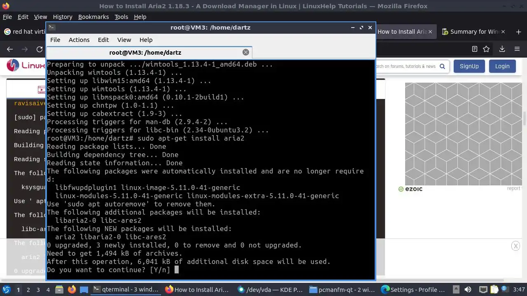Open a new Firefox tab

pos(518,32)
